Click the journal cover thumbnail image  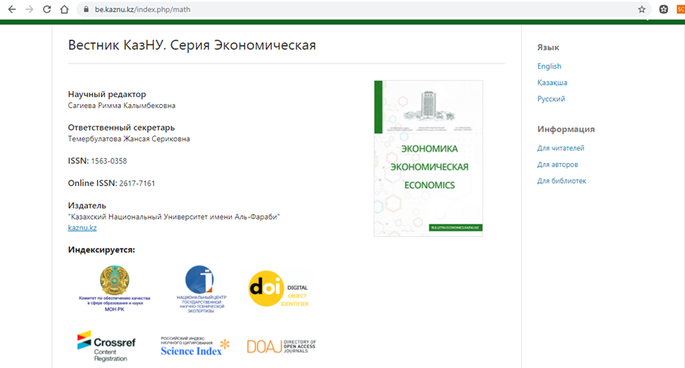428,158
